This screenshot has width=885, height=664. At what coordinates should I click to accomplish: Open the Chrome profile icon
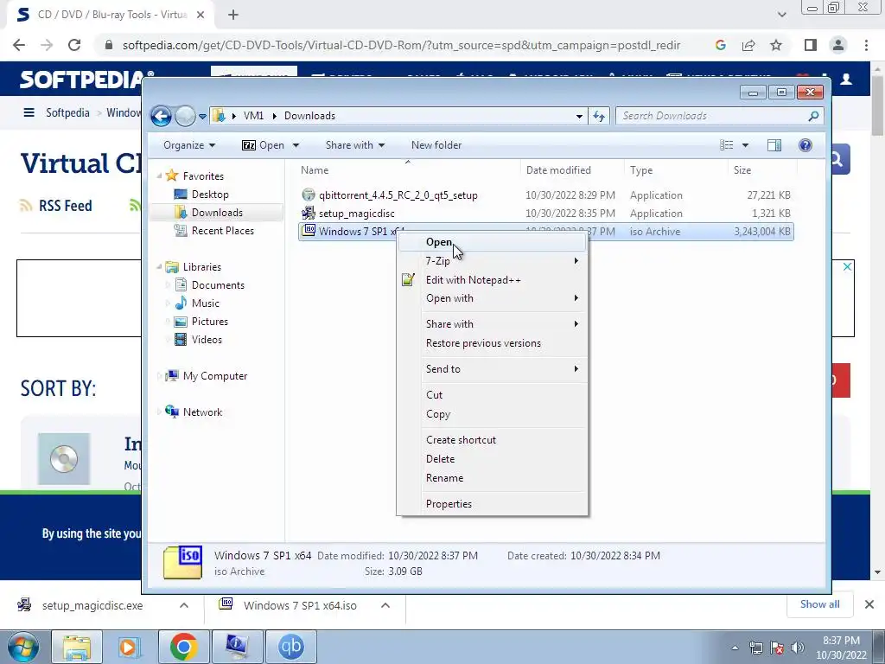[x=838, y=45]
